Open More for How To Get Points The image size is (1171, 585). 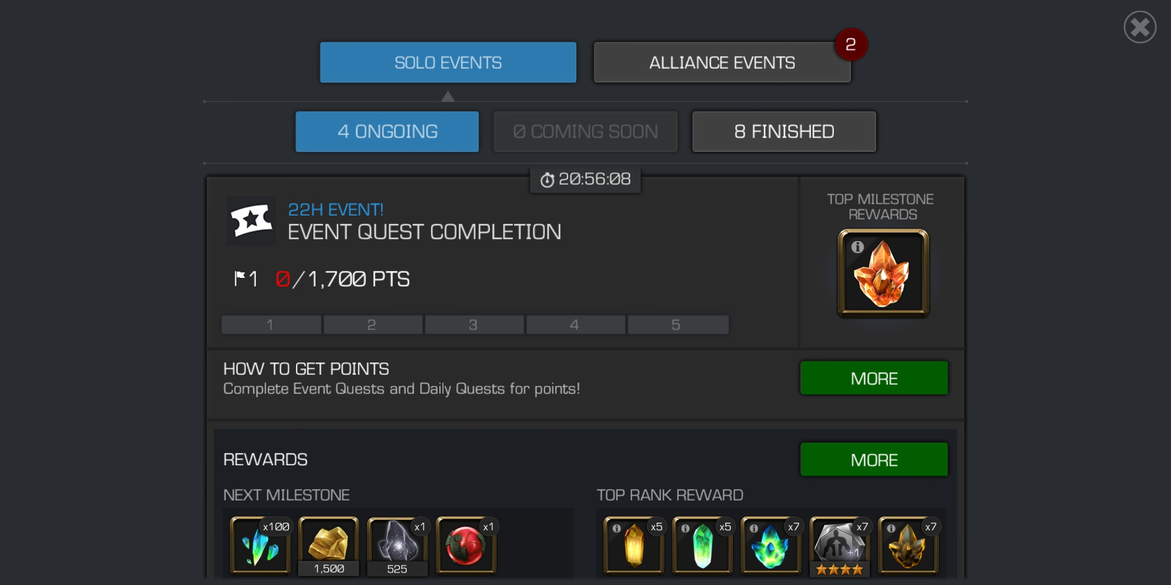(x=874, y=378)
